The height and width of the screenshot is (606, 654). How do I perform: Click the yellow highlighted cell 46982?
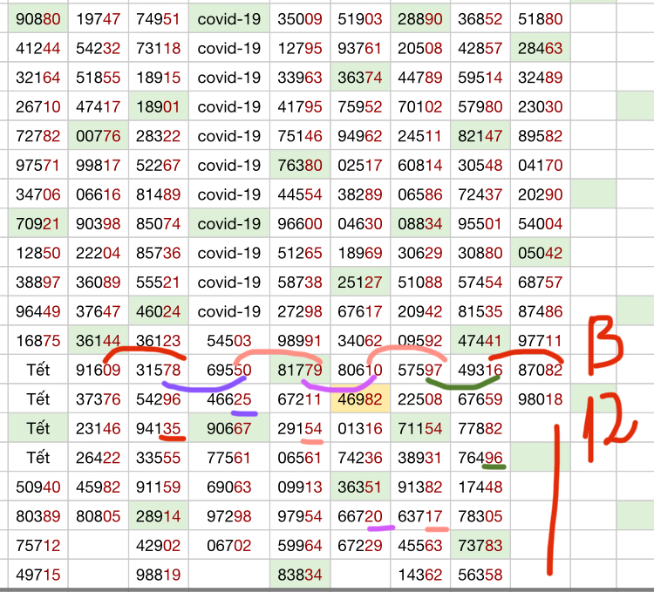tap(360, 400)
